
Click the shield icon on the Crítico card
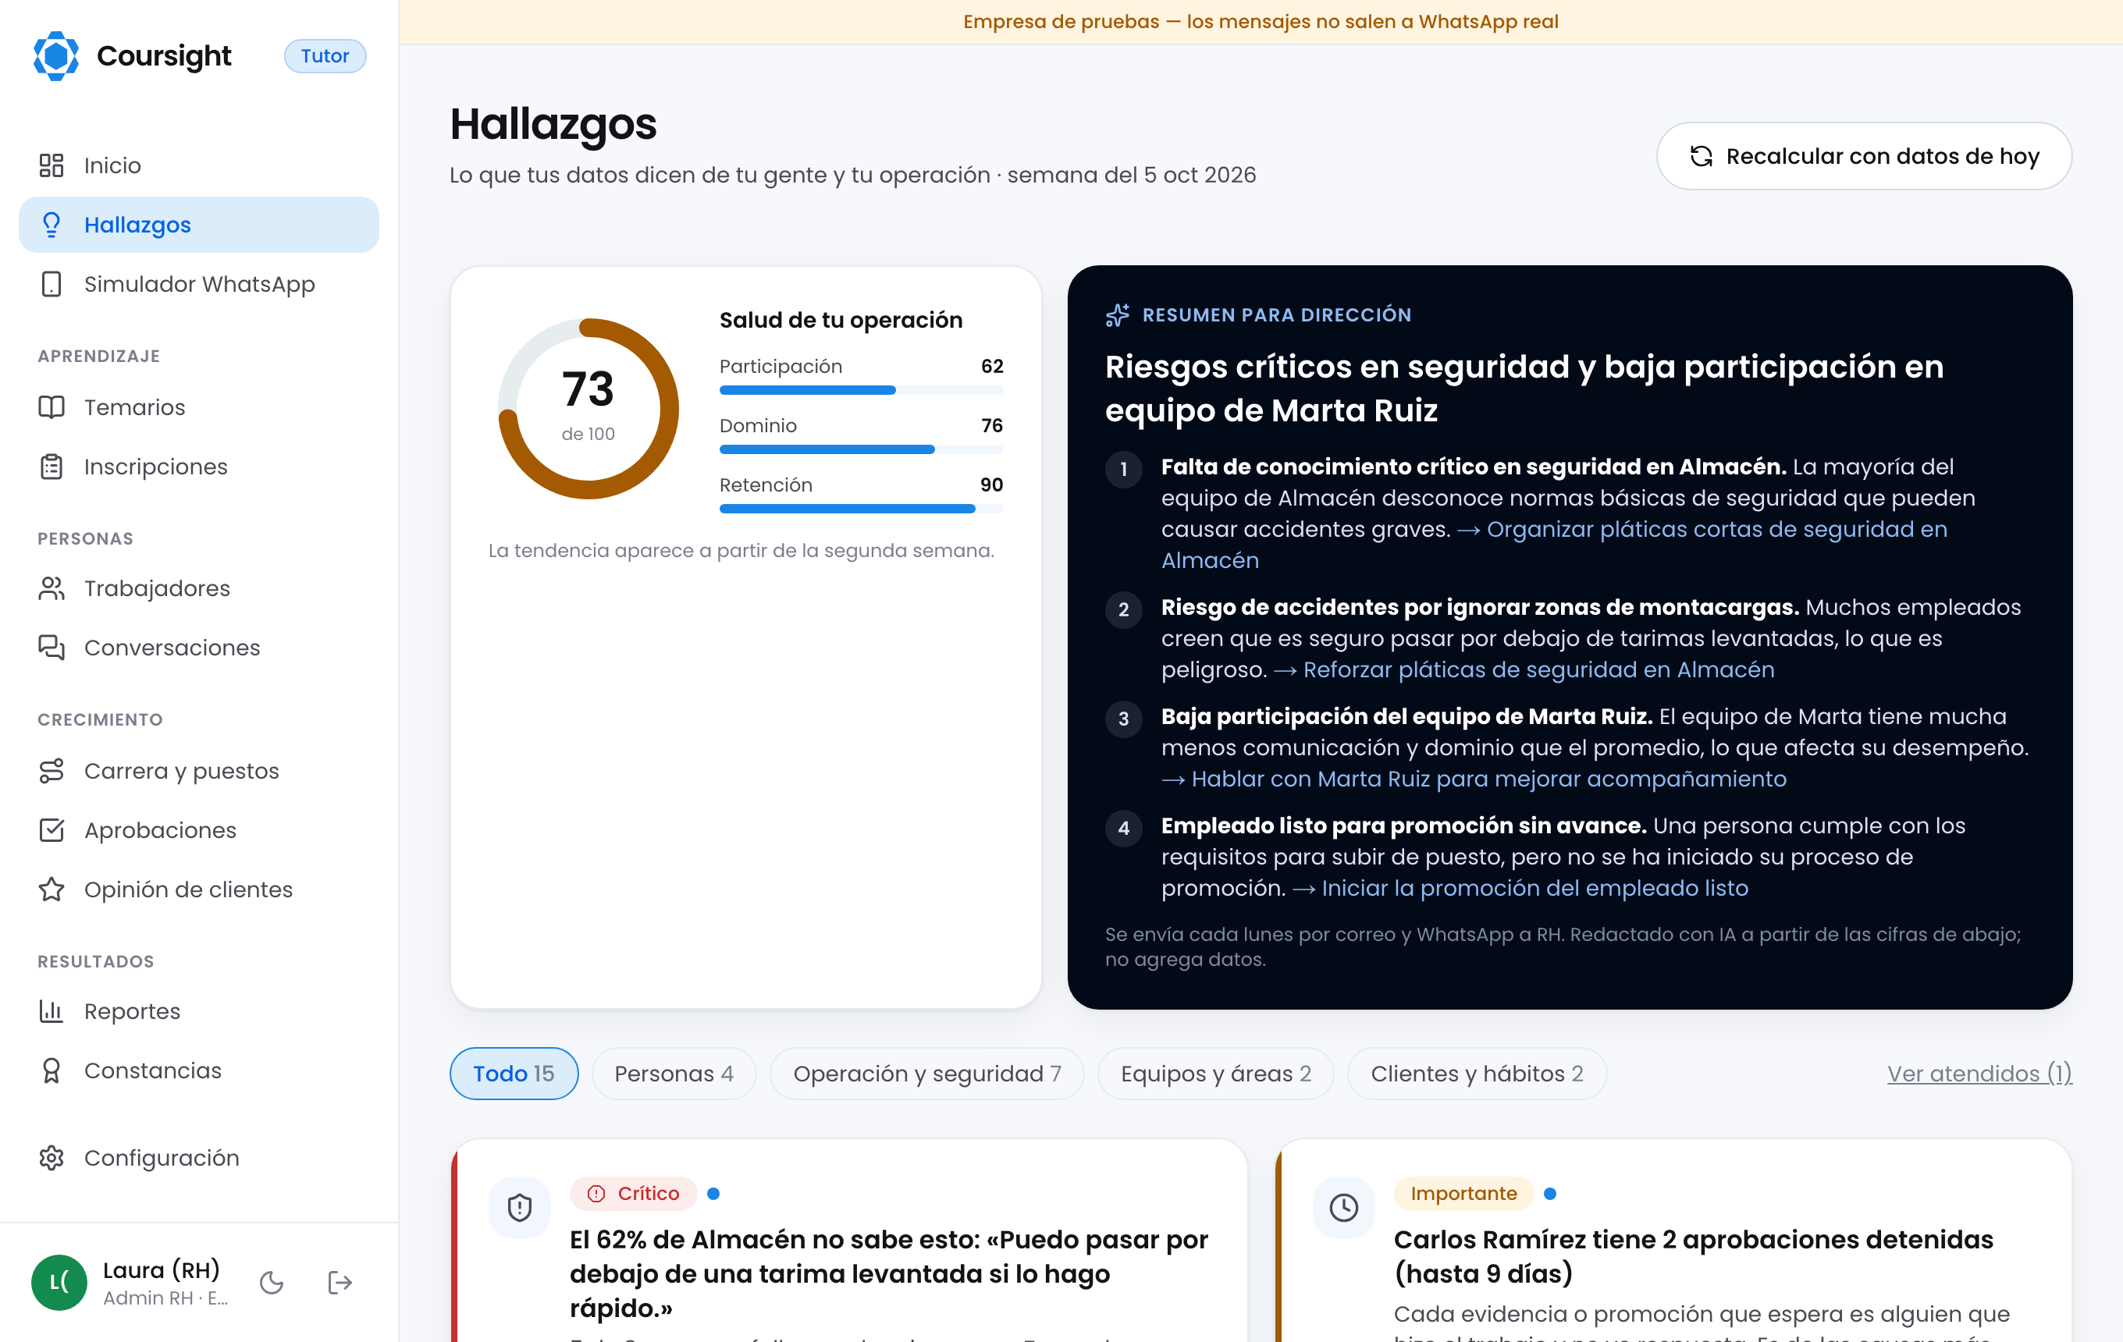point(520,1207)
